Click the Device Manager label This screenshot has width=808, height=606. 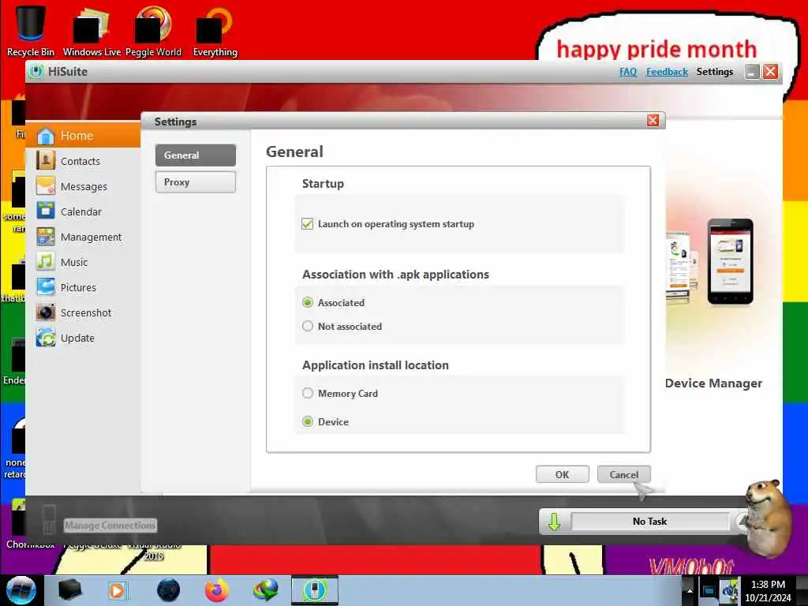point(713,383)
